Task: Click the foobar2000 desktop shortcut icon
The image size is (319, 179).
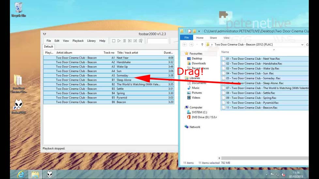Action: [19, 106]
